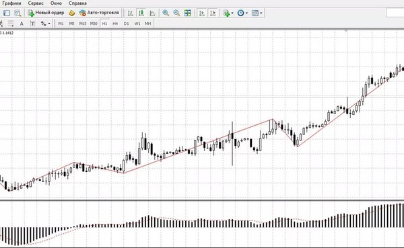Switch to the H4 timeframe

115,24
